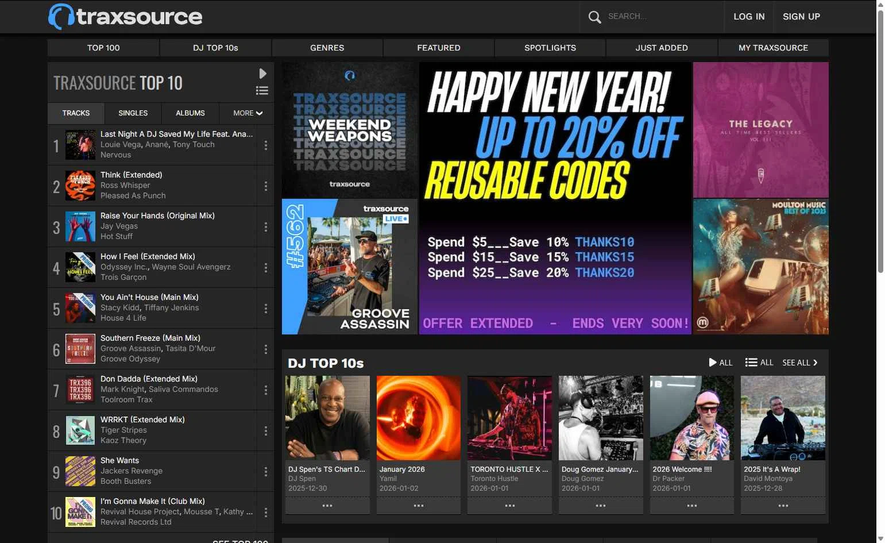Image resolution: width=885 pixels, height=543 pixels.
Task: Click cover art for Think (Extended)
Action: tap(80, 186)
